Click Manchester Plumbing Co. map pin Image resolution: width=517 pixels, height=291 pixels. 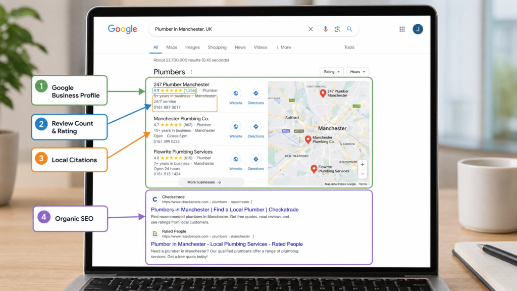pyautogui.click(x=308, y=139)
